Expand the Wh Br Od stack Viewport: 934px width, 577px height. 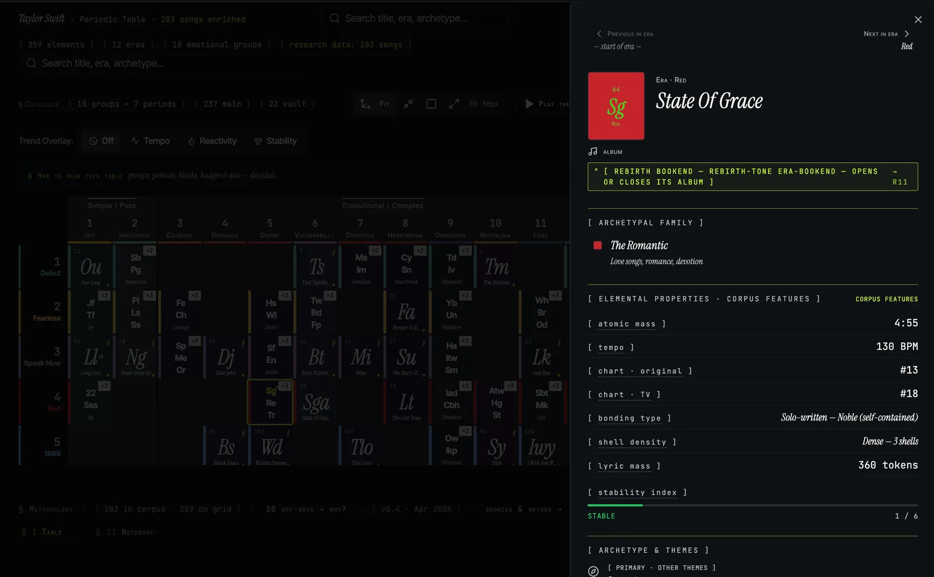click(542, 312)
